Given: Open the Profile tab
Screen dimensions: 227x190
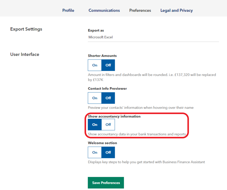Looking at the screenshot, I should tap(68, 10).
